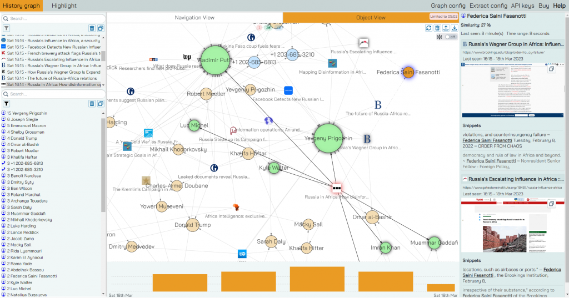Click the trash icon in the graph toolbar
The width and height of the screenshot is (569, 298).
click(x=437, y=28)
